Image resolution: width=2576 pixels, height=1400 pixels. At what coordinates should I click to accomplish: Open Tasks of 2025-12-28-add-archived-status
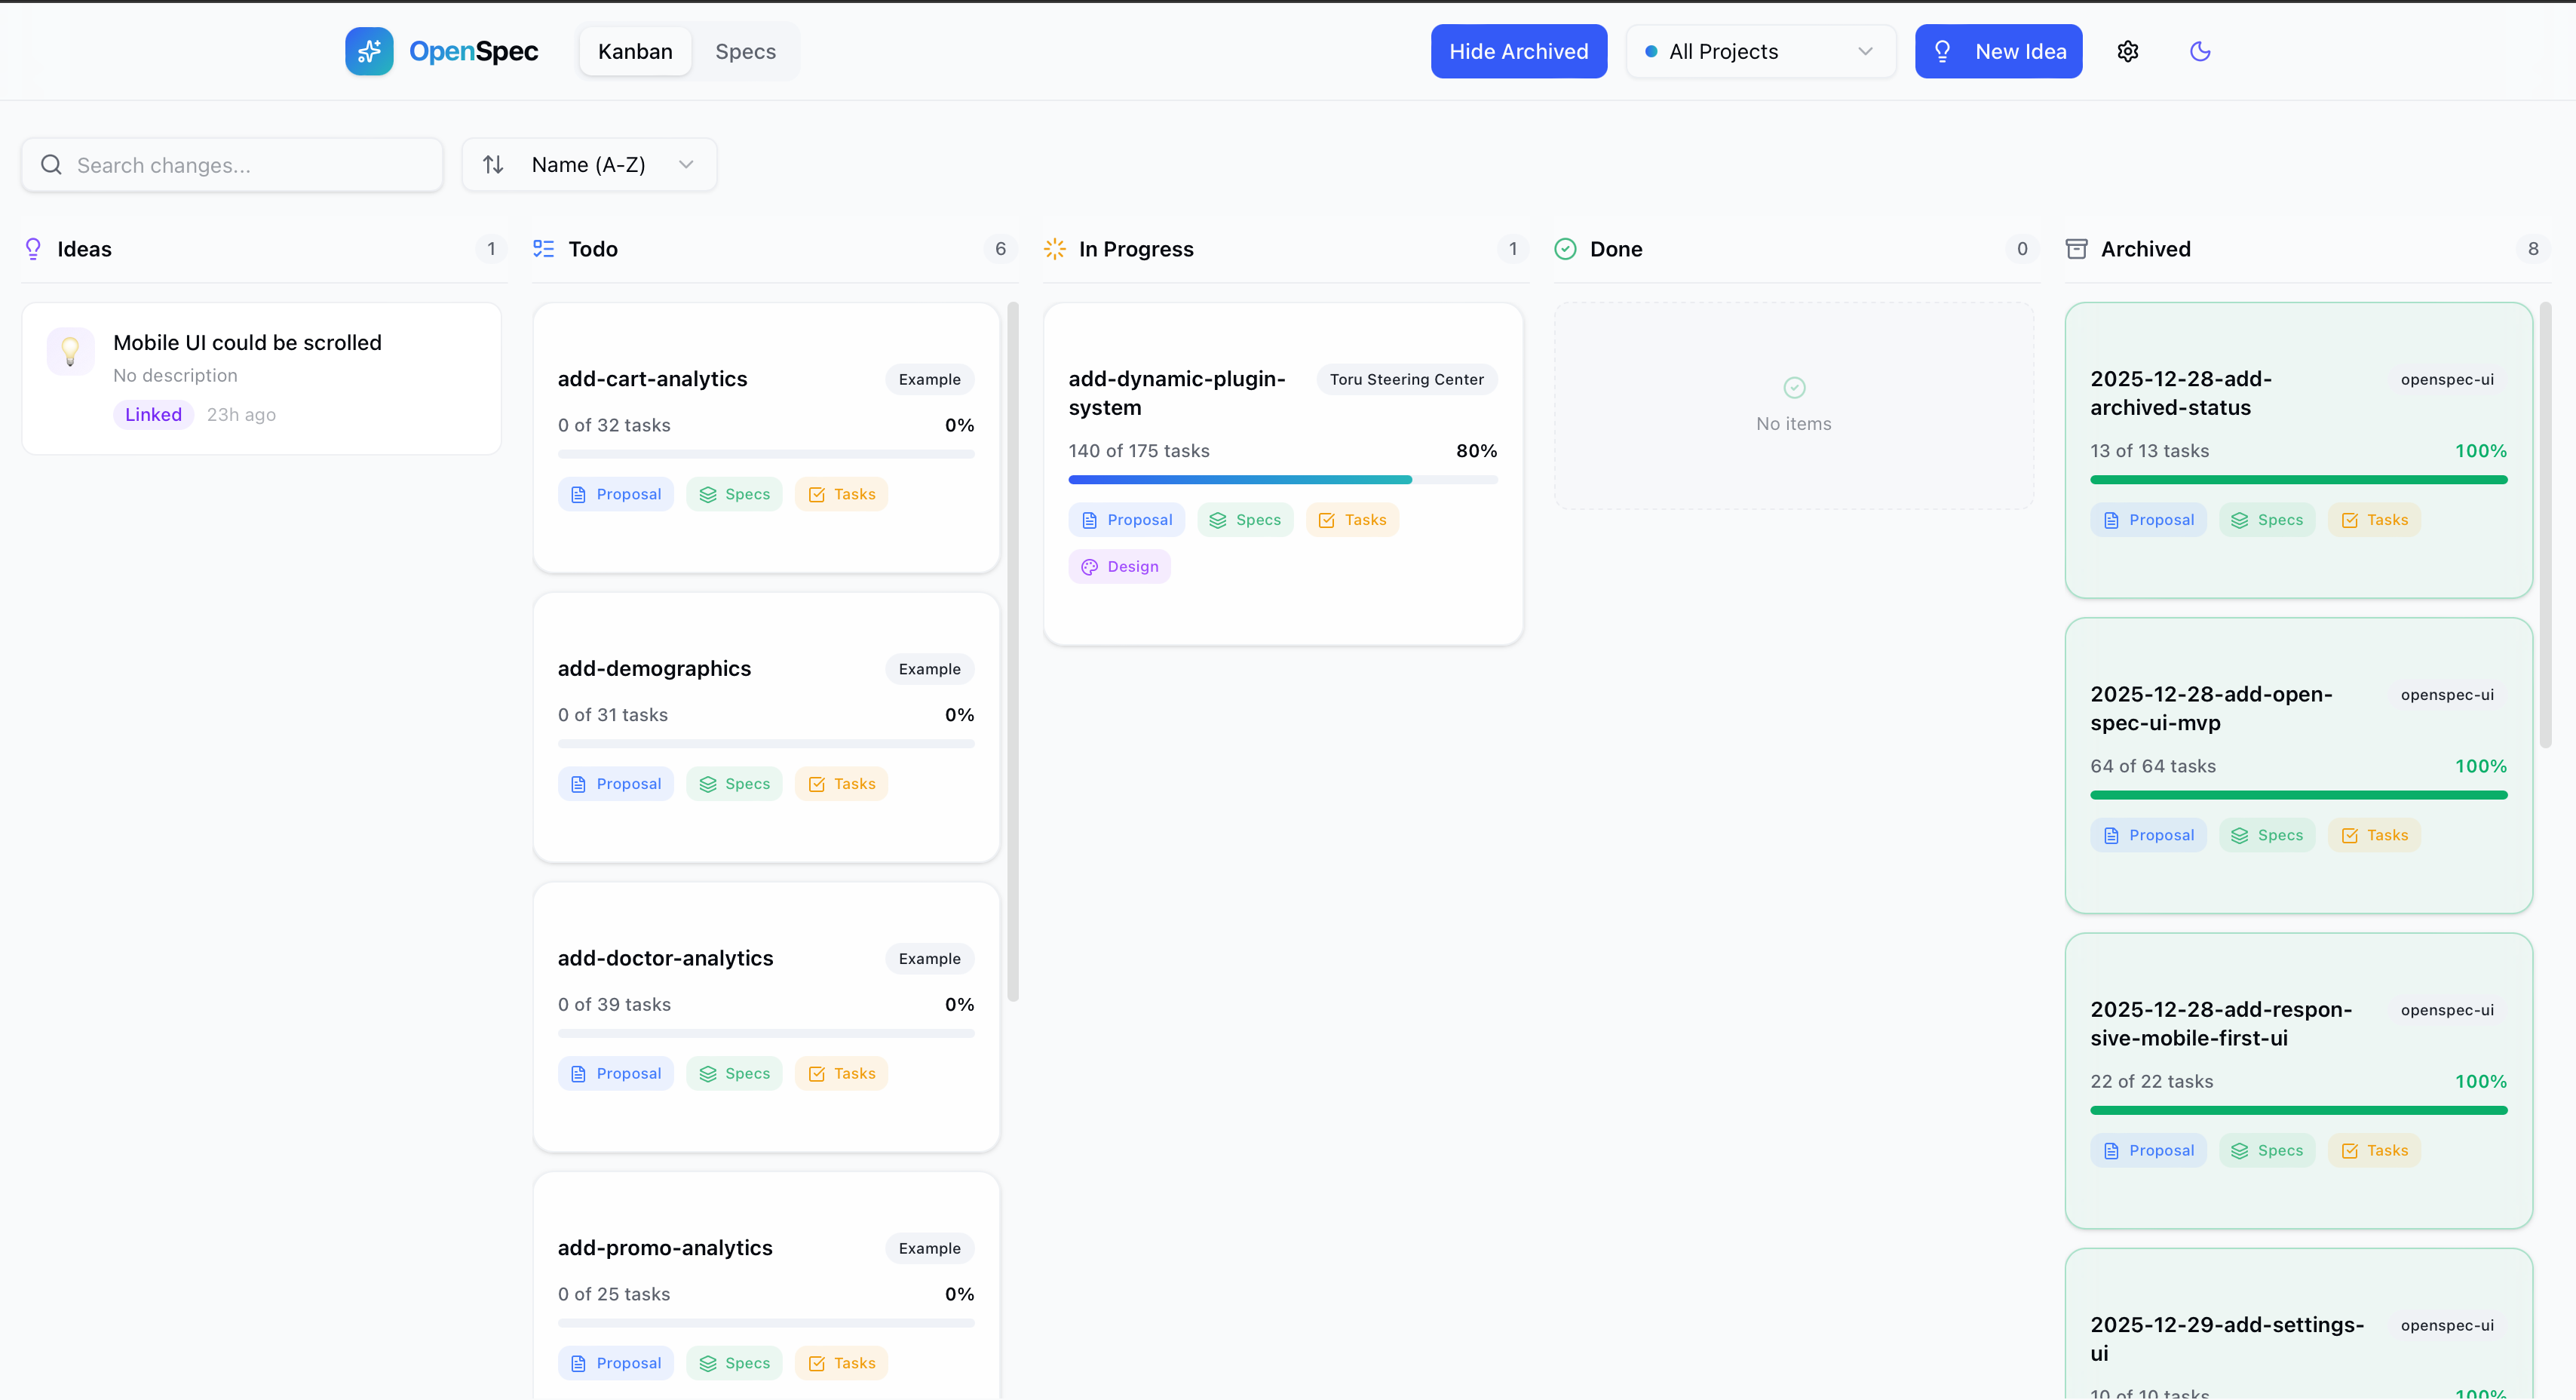pyautogui.click(x=2374, y=520)
